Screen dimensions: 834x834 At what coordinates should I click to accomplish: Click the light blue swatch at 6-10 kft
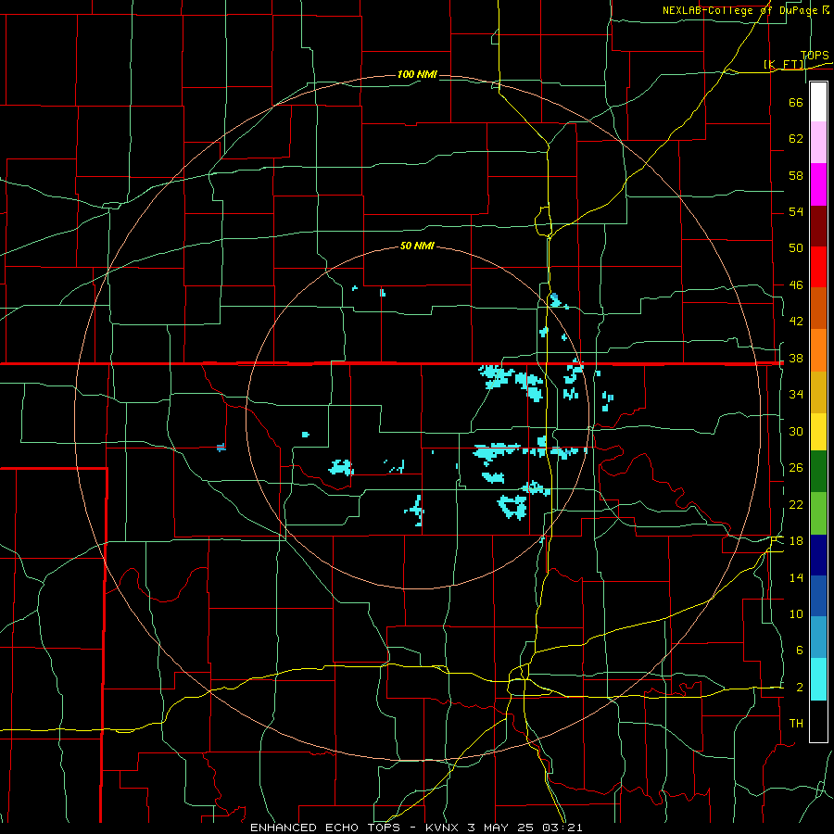[818, 638]
